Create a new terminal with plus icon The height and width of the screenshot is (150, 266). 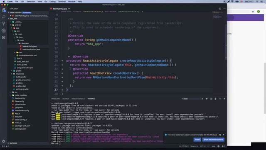tap(207, 99)
